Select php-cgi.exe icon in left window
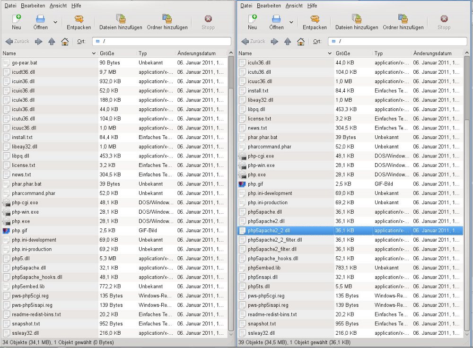473x348 pixels. tap(6, 203)
